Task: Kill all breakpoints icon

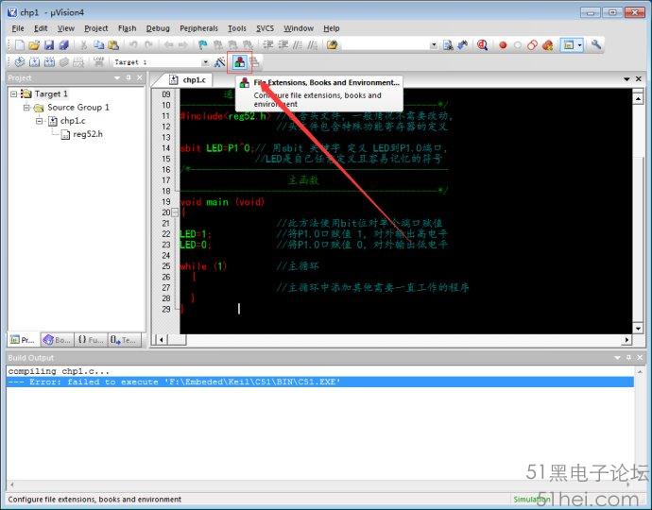Action: tap(548, 45)
